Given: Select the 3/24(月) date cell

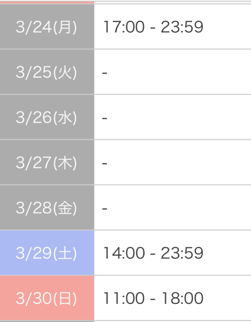Looking at the screenshot, I should [x=47, y=27].
